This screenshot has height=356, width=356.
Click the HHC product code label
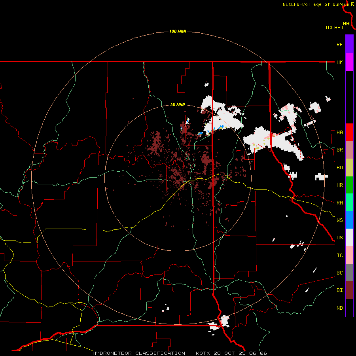tap(347, 24)
